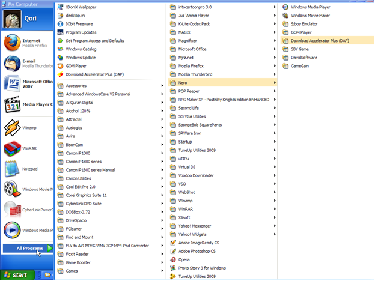Open the Cool Edit Pro 2.0 folder
Image resolution: width=375 pixels, height=281 pixels.
click(x=110, y=187)
